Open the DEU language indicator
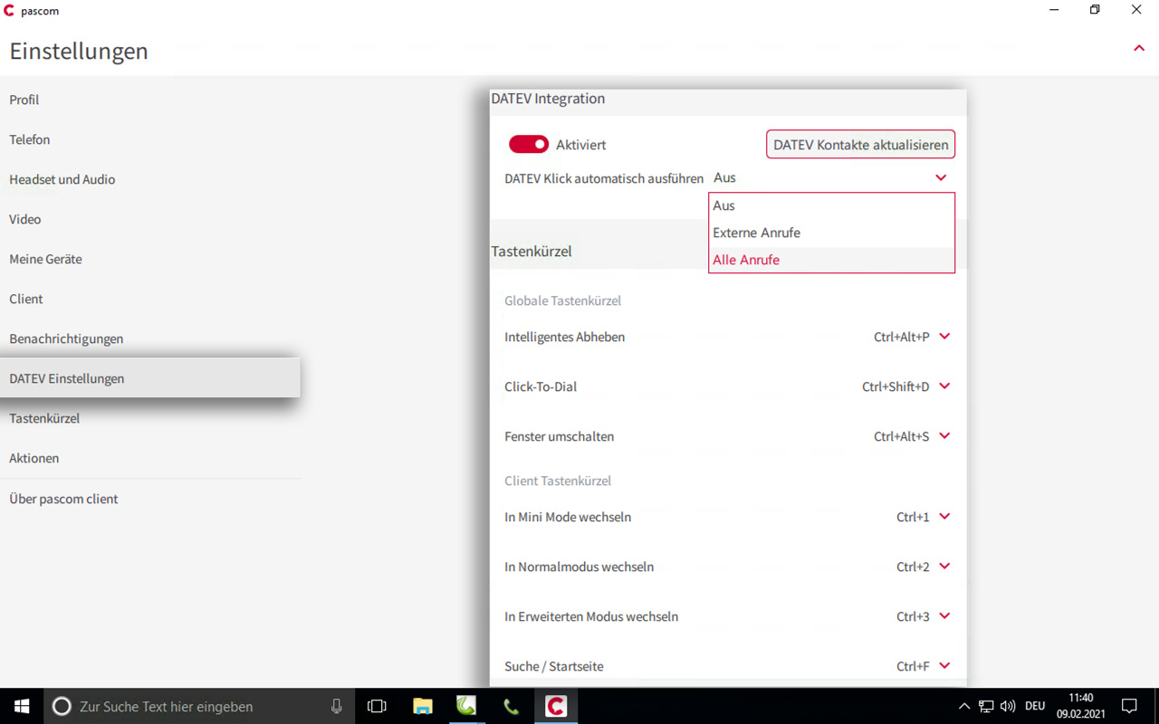 (x=1035, y=706)
